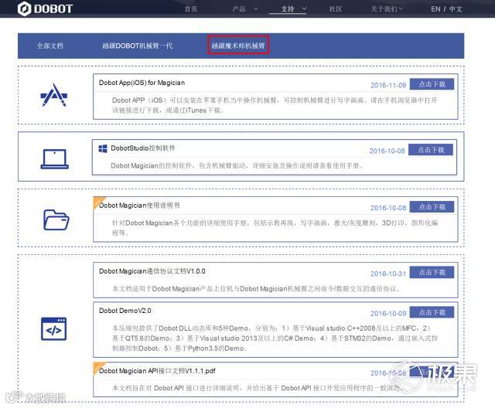
Task: Click date 2016-10-08 in 使用说明书 row
Action: tap(388, 208)
